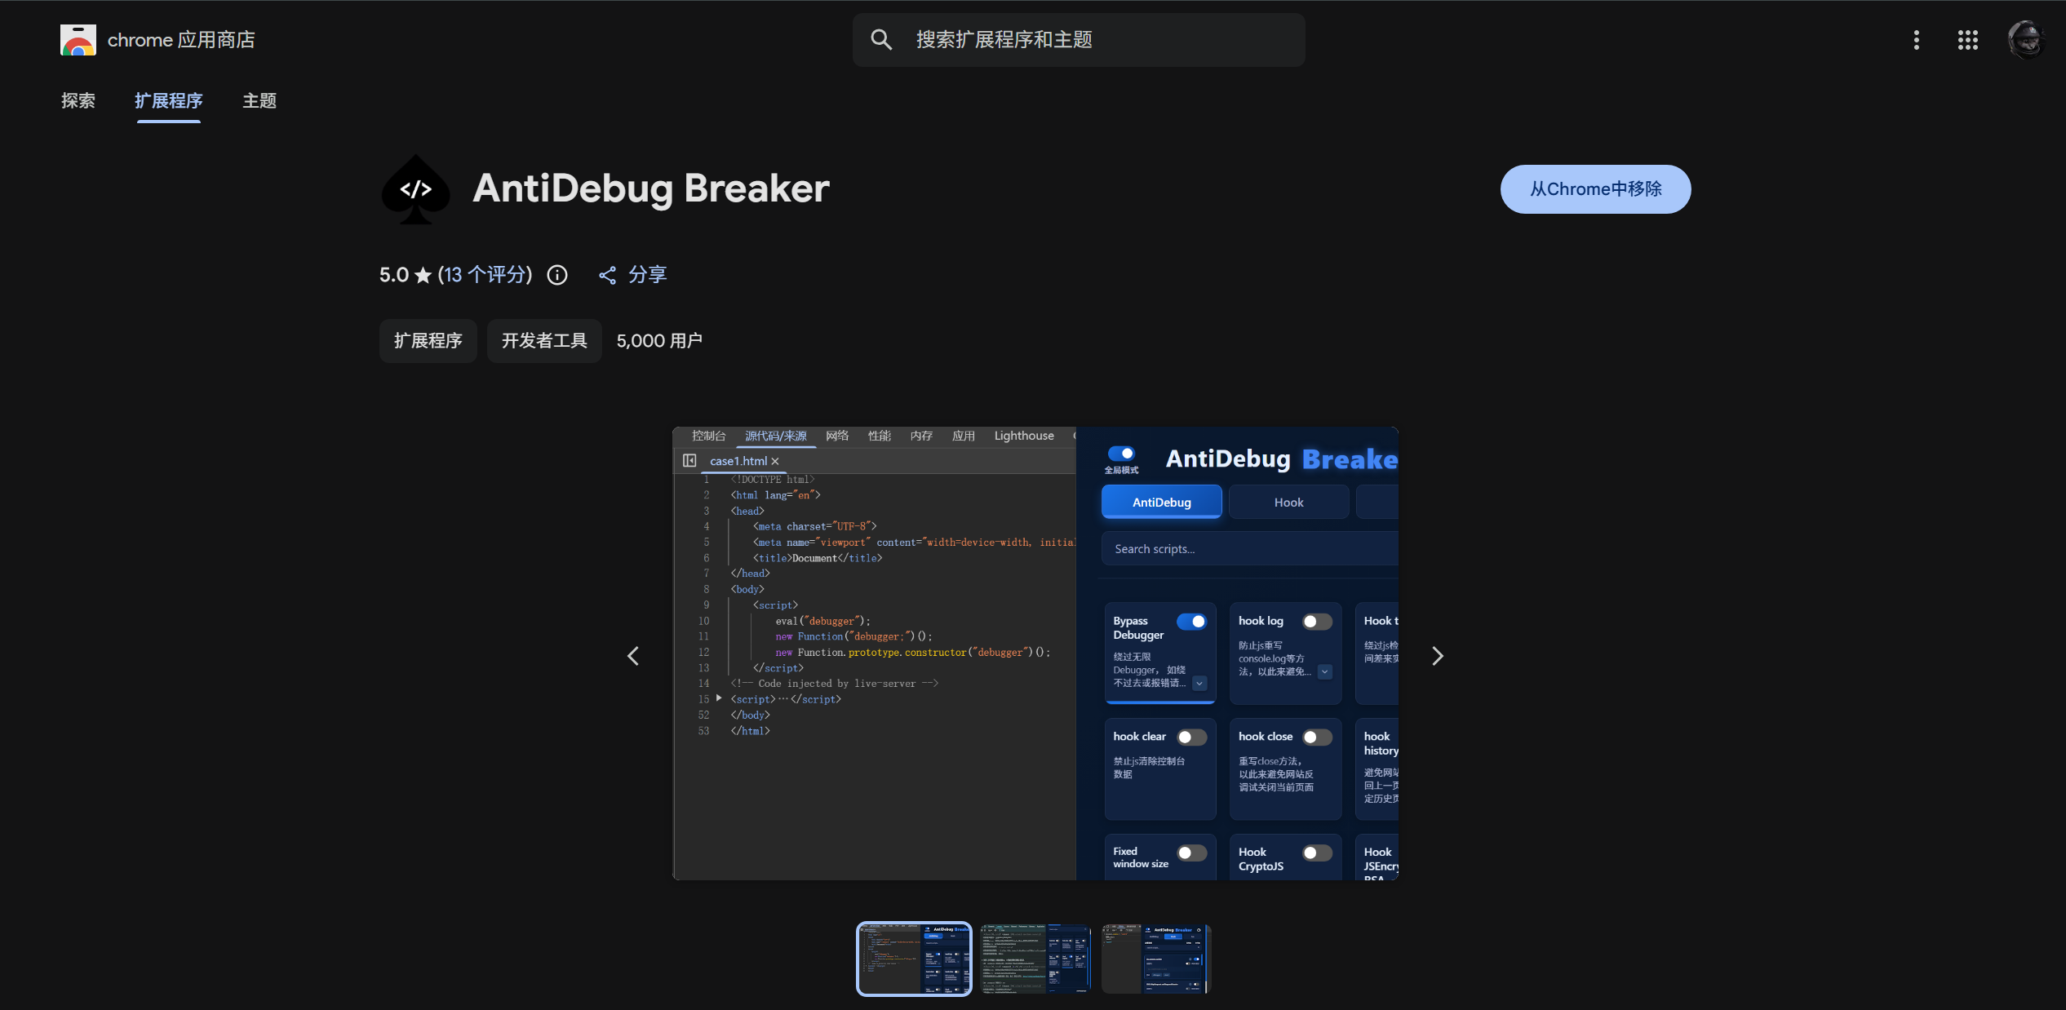
Task: Open the account profile avatar
Action: click(x=2026, y=39)
